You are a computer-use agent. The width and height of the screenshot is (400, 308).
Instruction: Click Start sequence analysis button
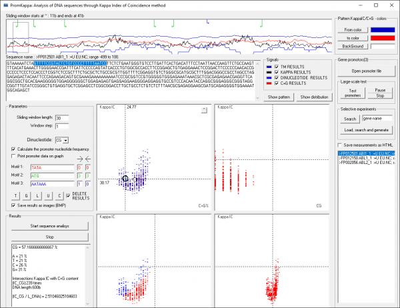[x=50, y=226]
